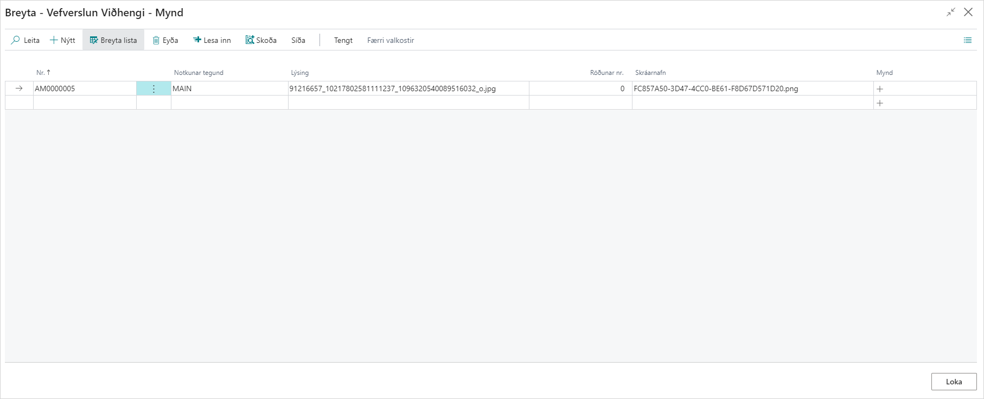Import an image using Lesa inn
The height and width of the screenshot is (399, 984).
click(x=212, y=40)
